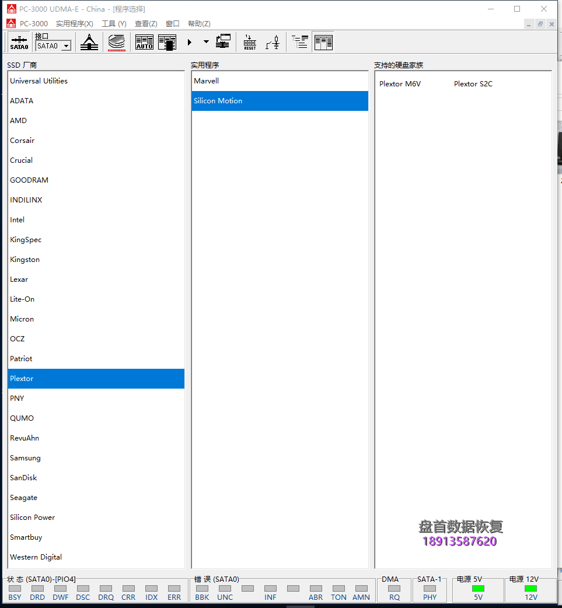Minimize the inner MDI child window
This screenshot has width=562, height=608.
[x=529, y=24]
